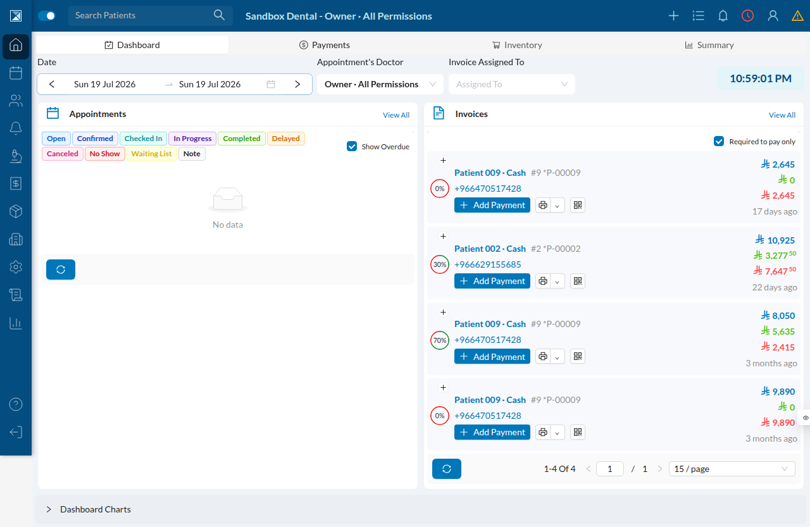Viewport: 810px width, 527px height.
Task: Open the notifications bell in top bar
Action: 723,16
